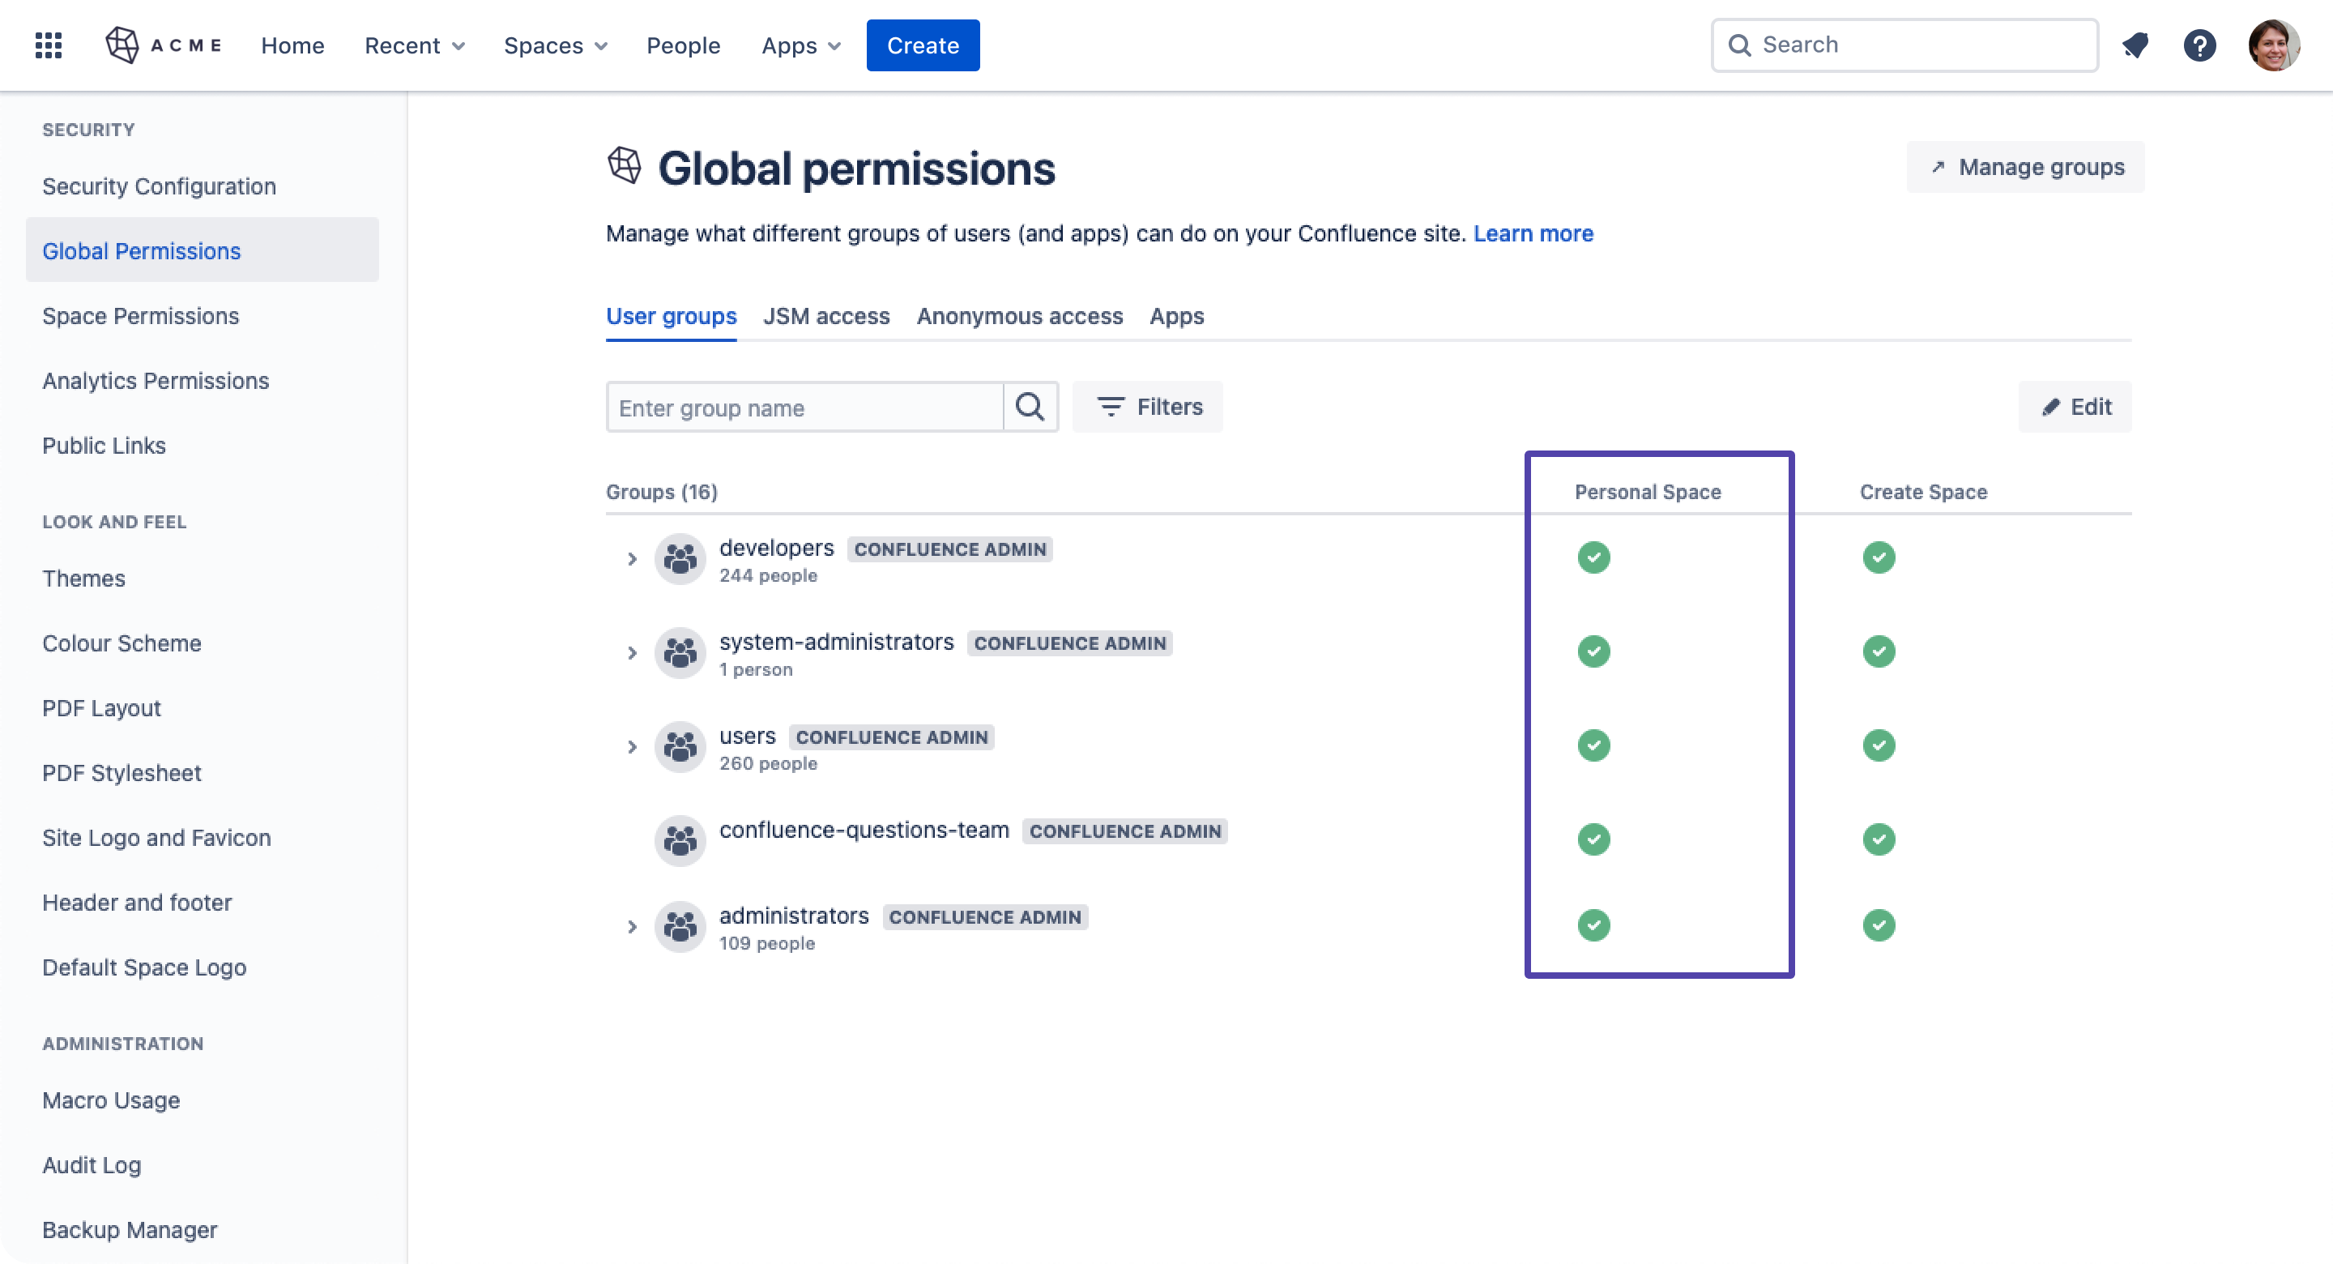The width and height of the screenshot is (2333, 1264).
Task: Open the Apps dropdown in top navigation
Action: click(x=800, y=45)
